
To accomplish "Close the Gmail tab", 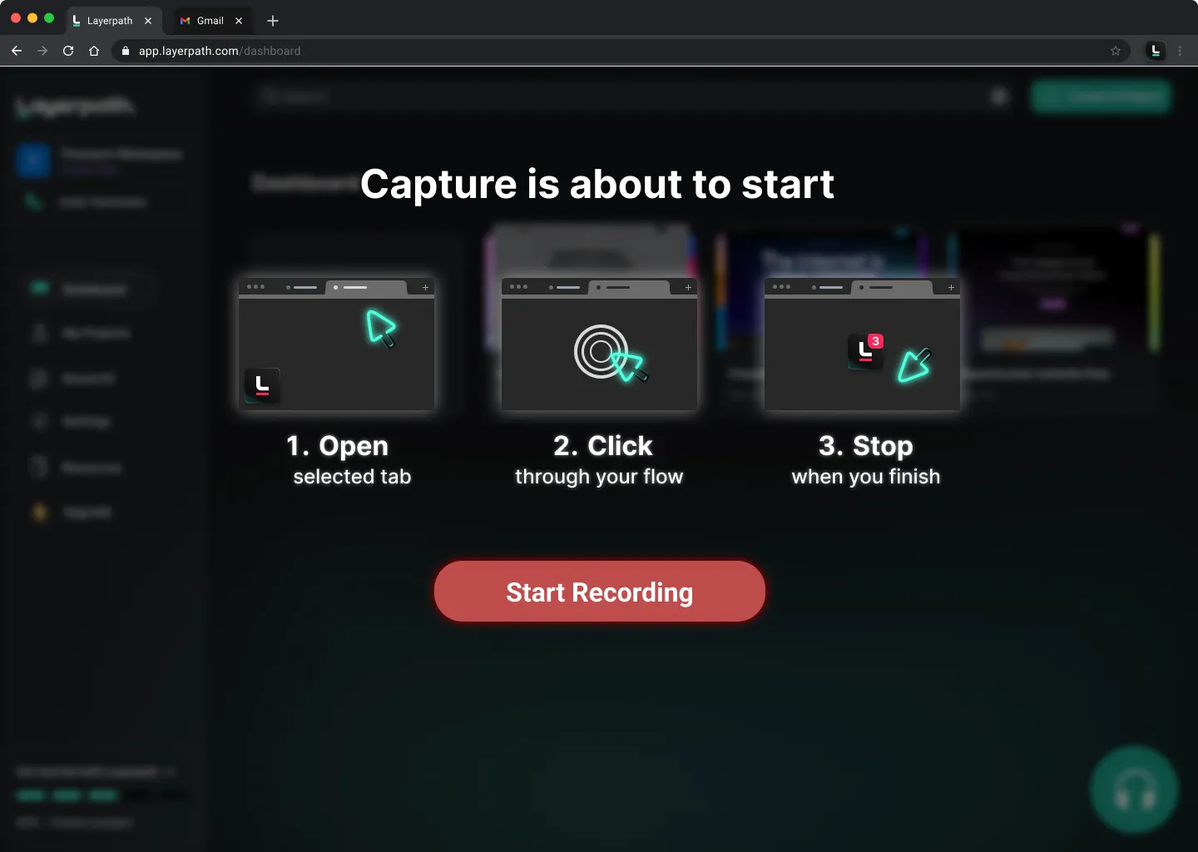I will pos(239,21).
